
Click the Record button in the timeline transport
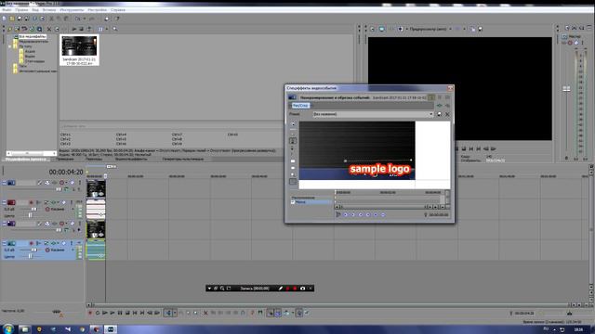(90, 313)
